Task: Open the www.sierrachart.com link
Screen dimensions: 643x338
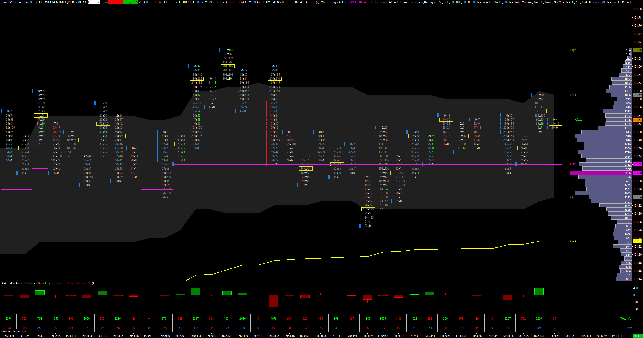Action: pos(14,331)
